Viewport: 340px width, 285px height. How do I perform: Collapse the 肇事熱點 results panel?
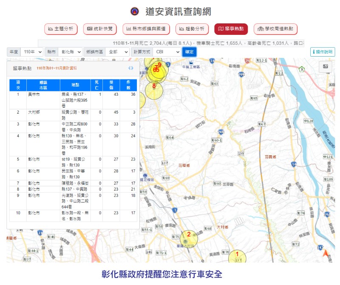[x=131, y=68]
